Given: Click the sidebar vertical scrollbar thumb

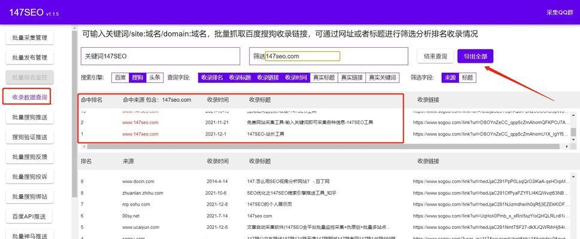Looking at the screenshot, I should 74,115.
